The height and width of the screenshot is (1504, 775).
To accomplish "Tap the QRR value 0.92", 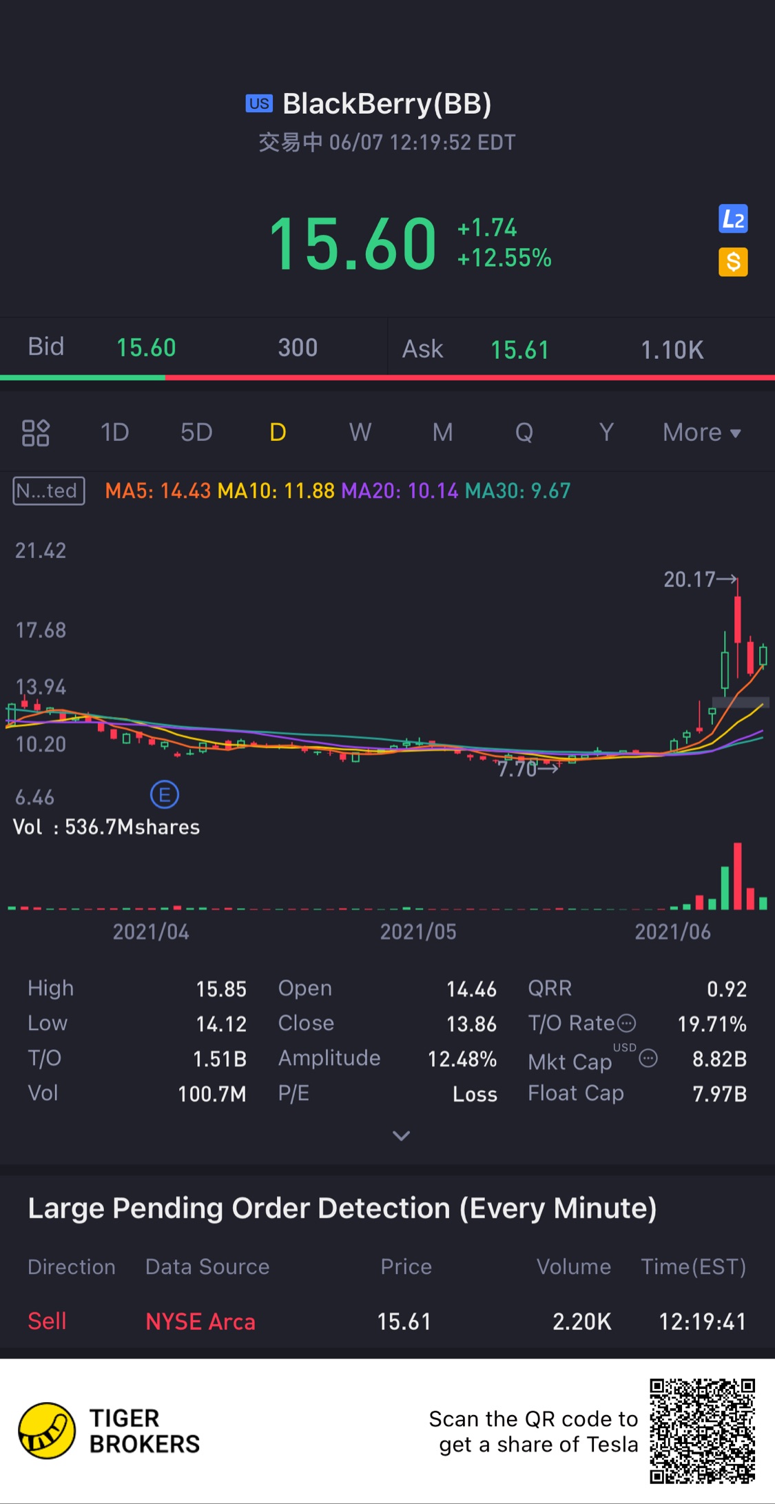I will (727, 989).
